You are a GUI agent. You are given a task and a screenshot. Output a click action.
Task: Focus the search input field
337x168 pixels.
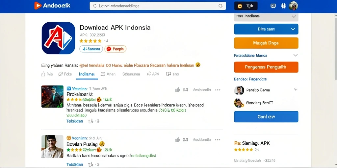pos(158,6)
